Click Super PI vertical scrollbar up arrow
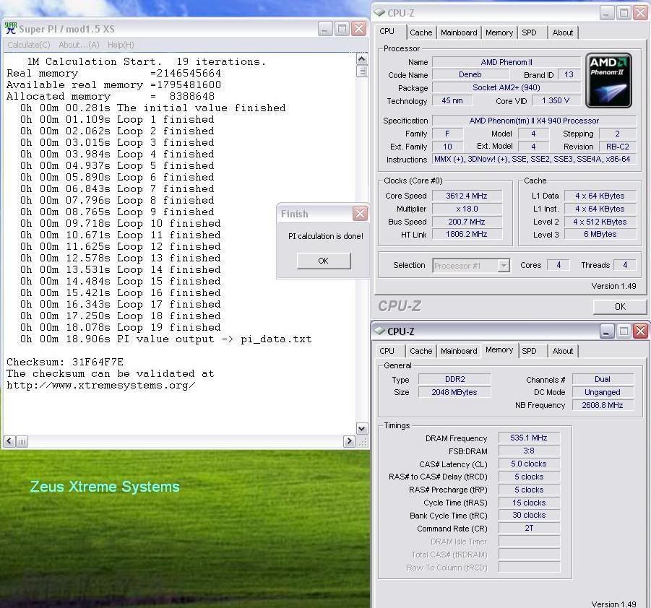651x608 pixels. [361, 59]
